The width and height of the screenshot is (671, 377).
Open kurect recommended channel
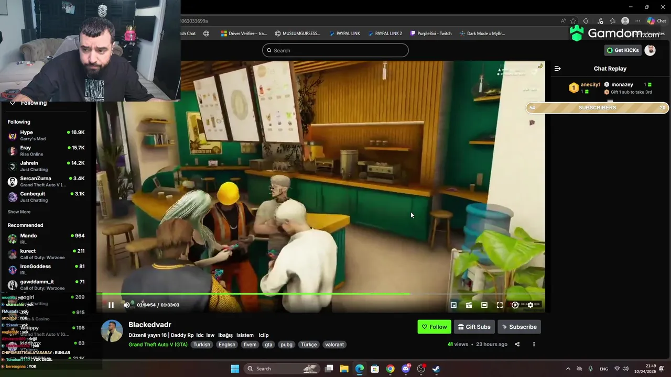(46, 254)
